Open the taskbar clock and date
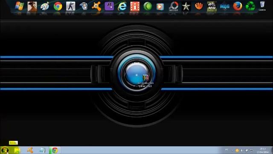The height and width of the screenshot is (154, 273). [x=263, y=150]
